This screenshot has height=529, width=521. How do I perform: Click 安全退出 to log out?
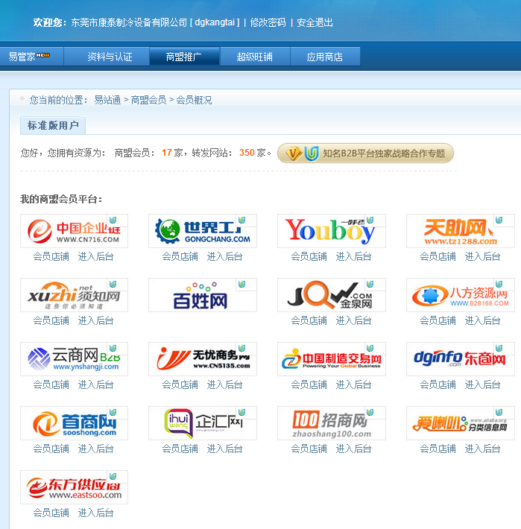click(315, 23)
